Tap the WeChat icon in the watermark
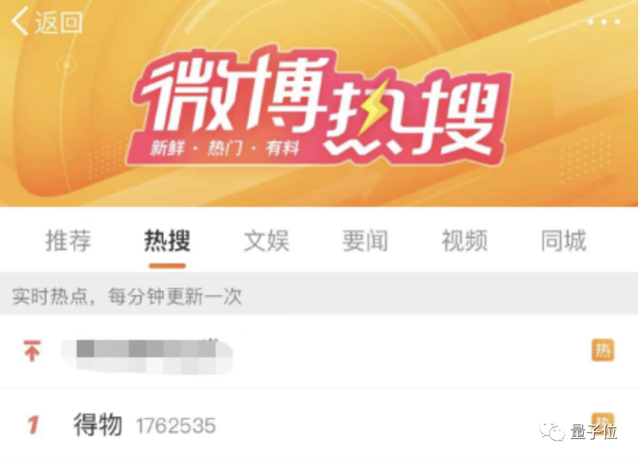 (552, 431)
